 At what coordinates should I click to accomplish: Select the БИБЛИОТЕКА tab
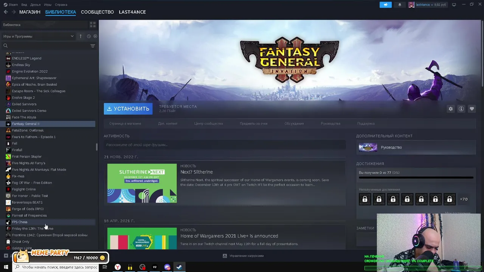pos(60,12)
